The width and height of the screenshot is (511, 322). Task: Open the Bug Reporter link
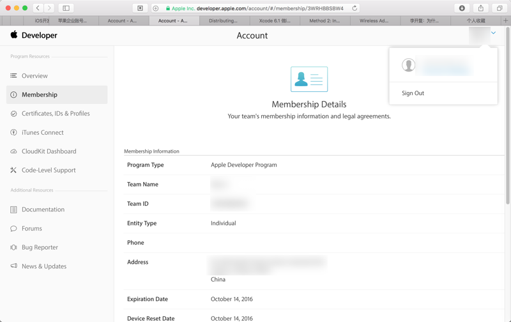point(40,247)
